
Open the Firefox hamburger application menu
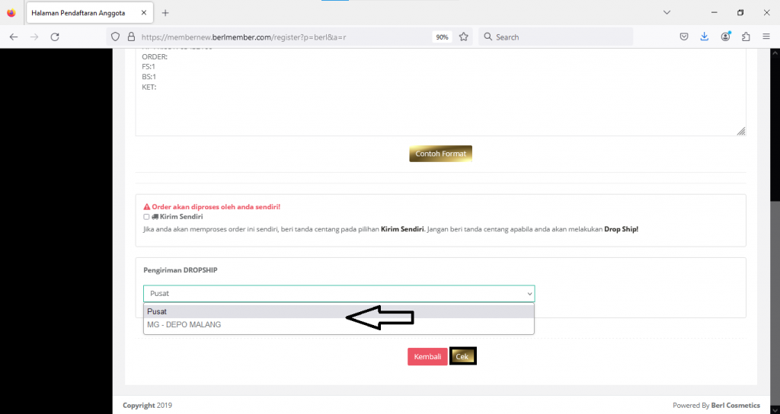click(x=766, y=37)
